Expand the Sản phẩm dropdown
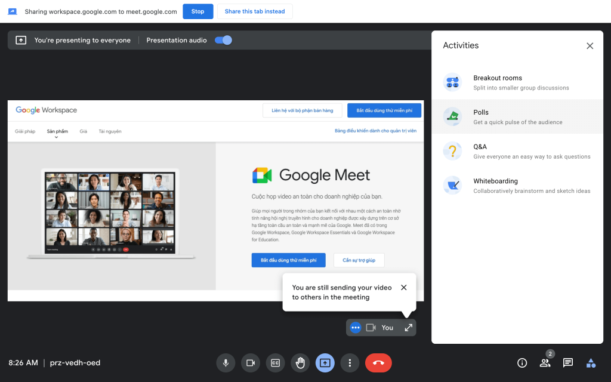 [57, 133]
